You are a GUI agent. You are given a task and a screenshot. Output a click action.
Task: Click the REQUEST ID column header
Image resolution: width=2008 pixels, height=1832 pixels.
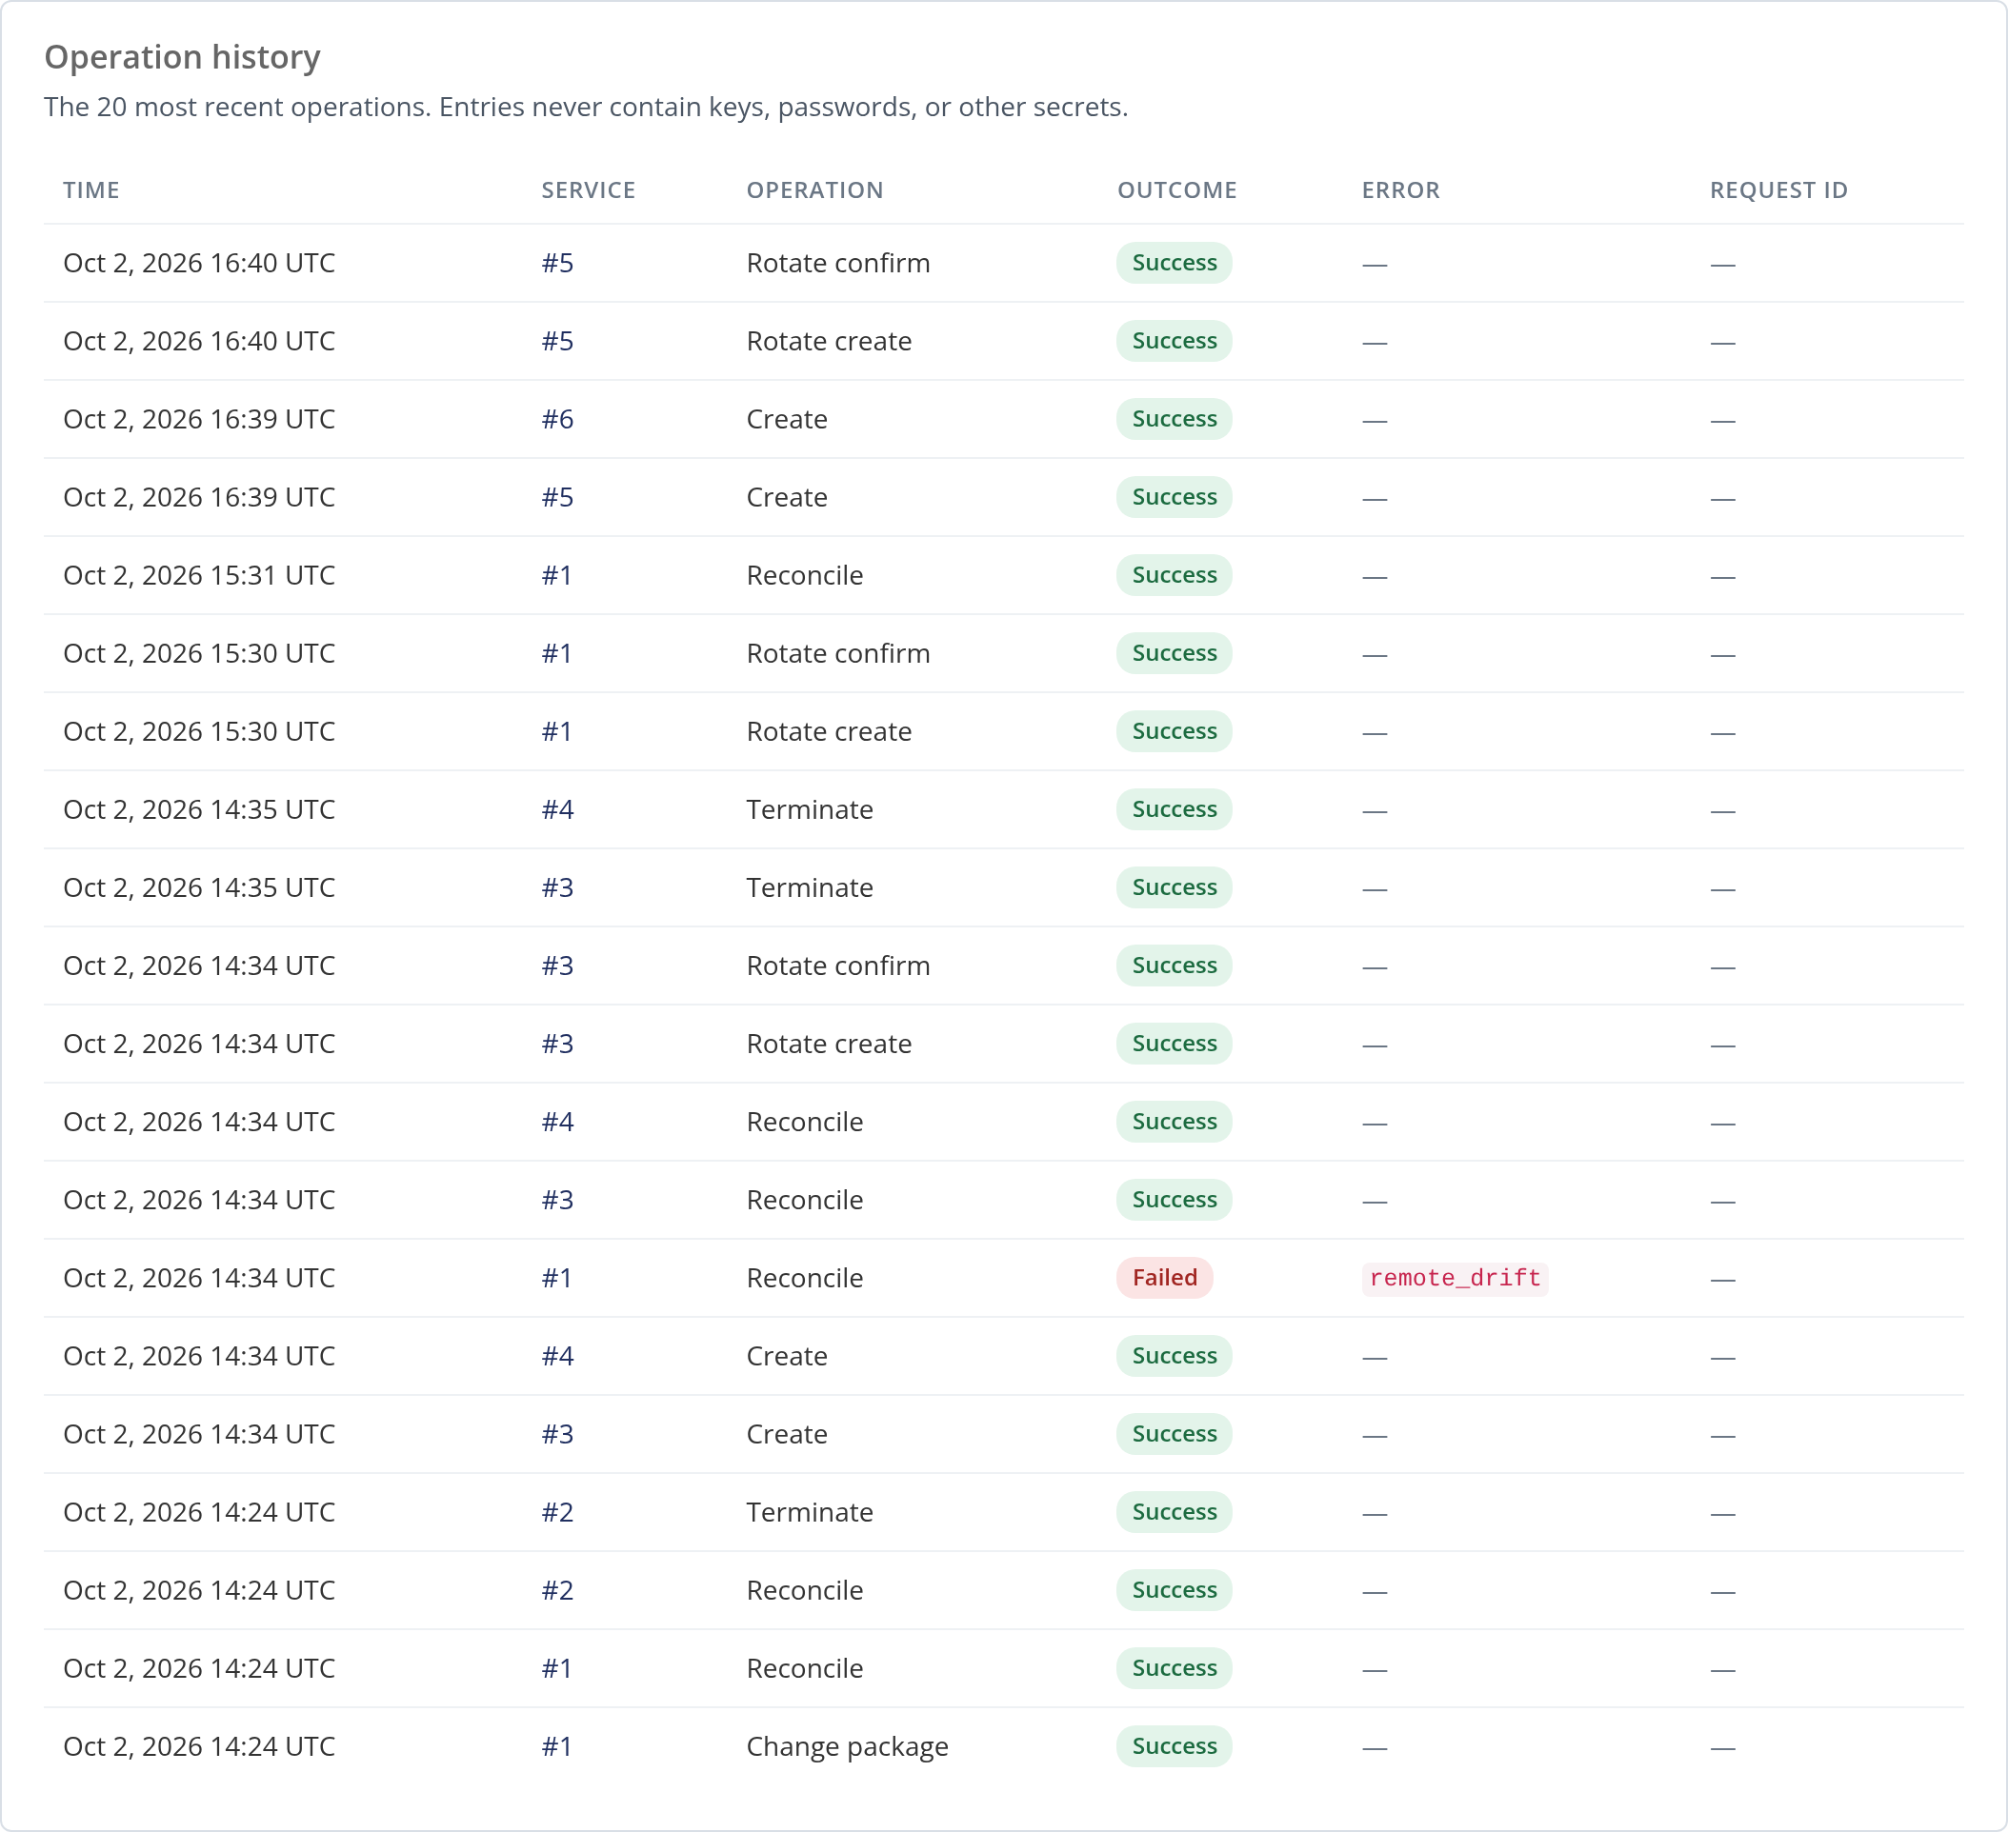tap(1777, 190)
